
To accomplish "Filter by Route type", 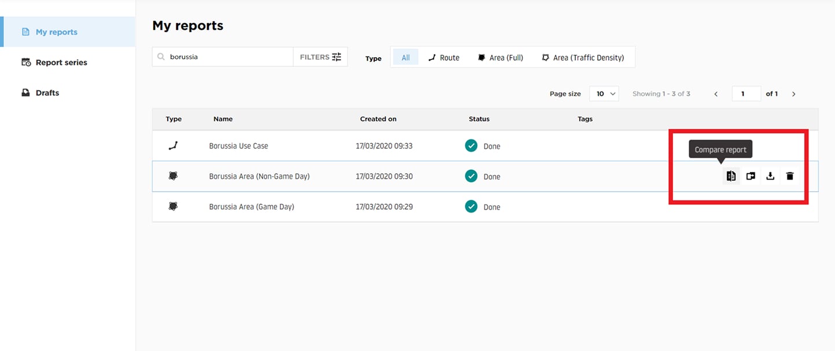I will tap(444, 57).
